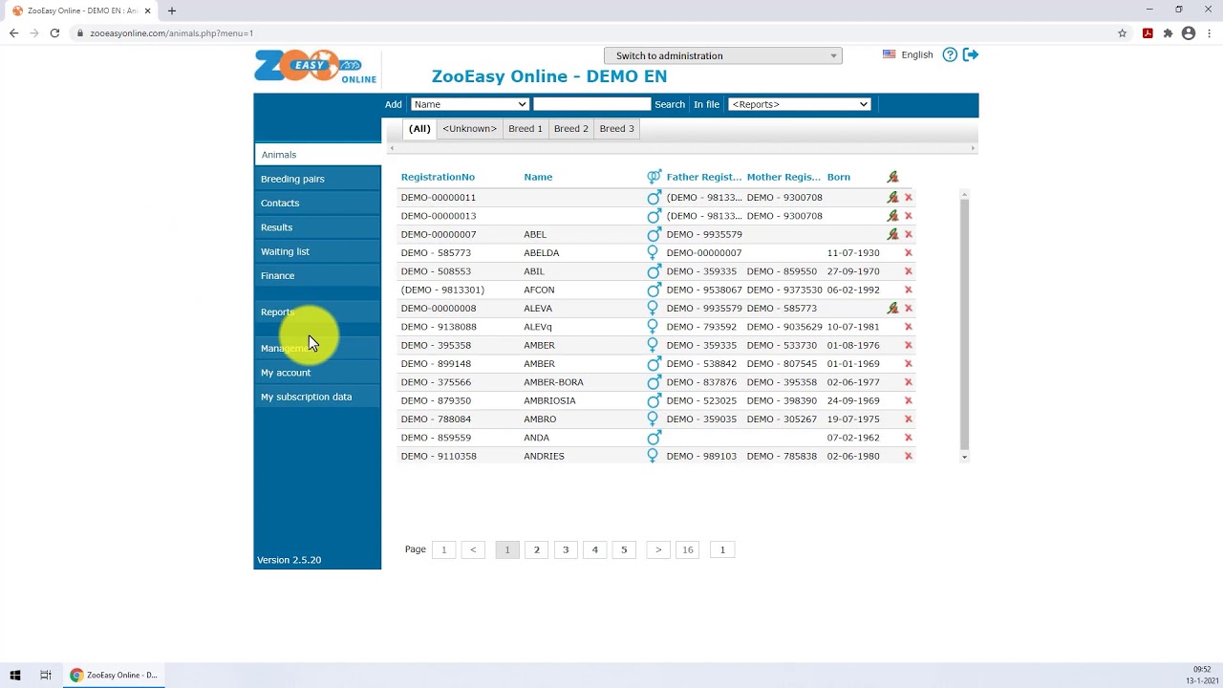Go to page 3 of results
This screenshot has height=688, width=1223.
[566, 549]
